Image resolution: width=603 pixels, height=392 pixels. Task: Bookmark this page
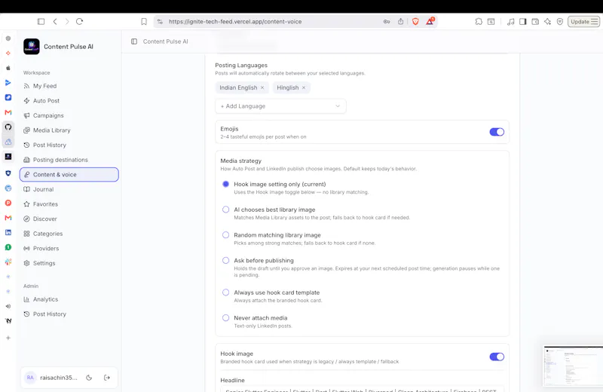[x=144, y=22]
